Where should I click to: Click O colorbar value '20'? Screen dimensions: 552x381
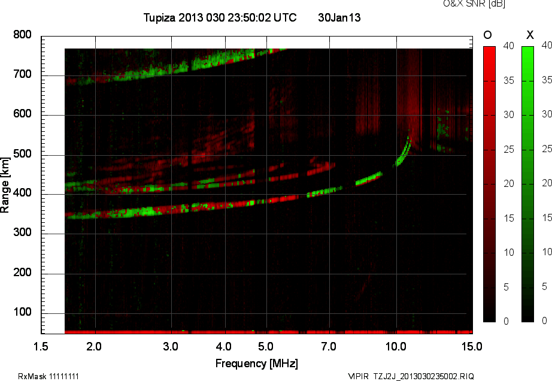(x=509, y=183)
